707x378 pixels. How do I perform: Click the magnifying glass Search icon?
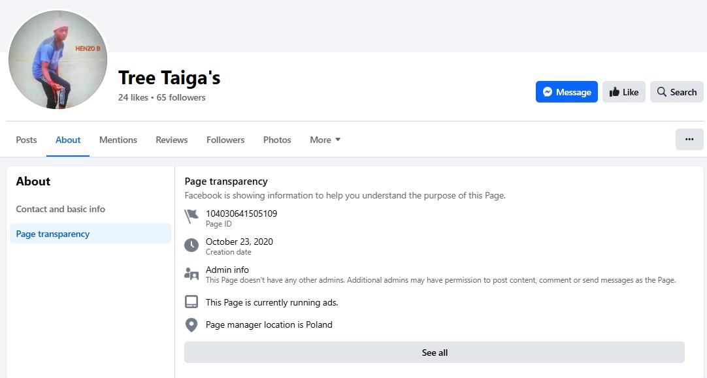click(x=661, y=92)
